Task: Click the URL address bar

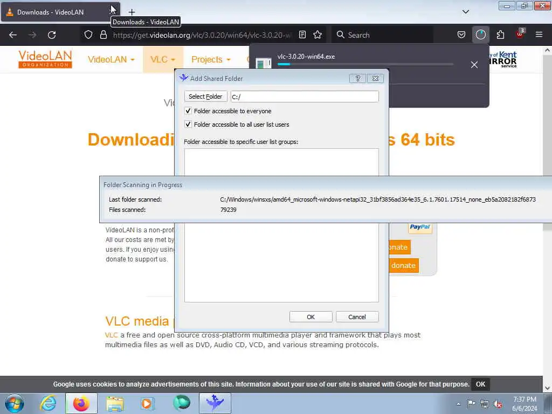Action: click(203, 35)
